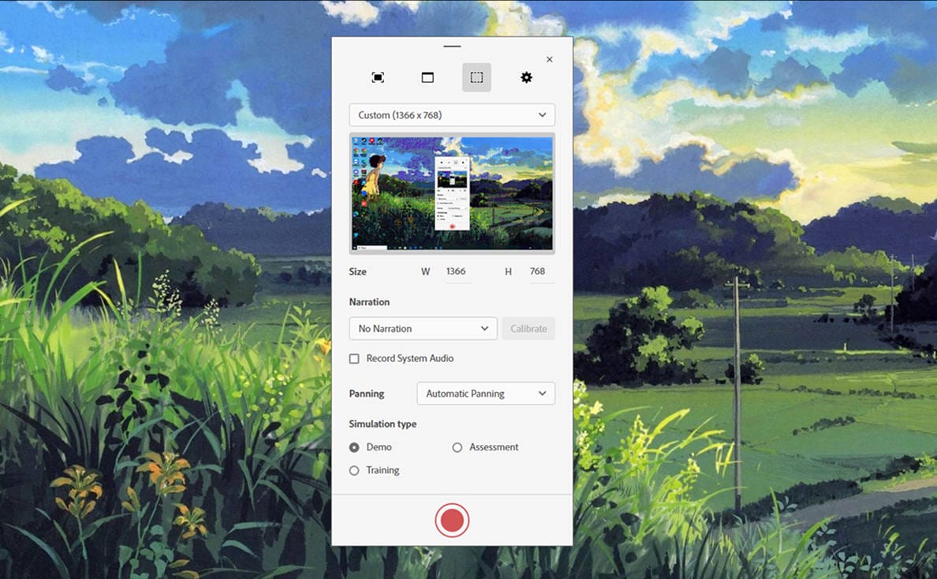This screenshot has height=579, width=937.
Task: Click the Simulation type heading
Action: 383,424
